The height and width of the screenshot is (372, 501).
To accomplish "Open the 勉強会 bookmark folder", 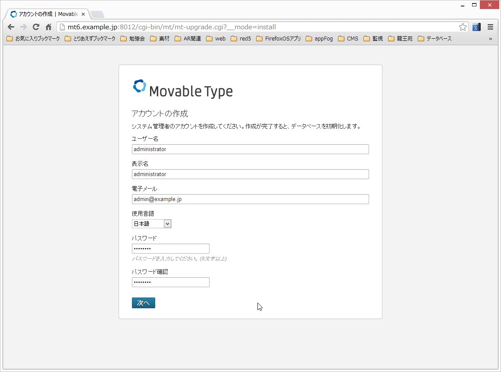I will pos(133,39).
